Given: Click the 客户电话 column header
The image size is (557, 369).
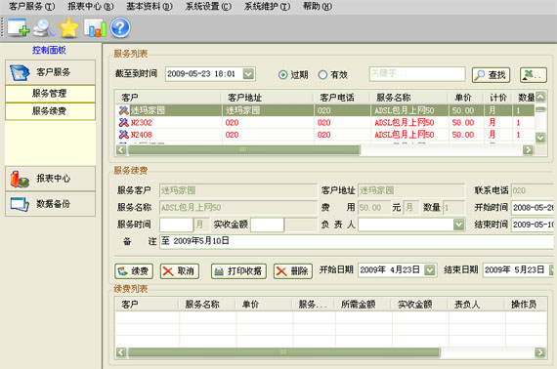Looking at the screenshot, I should tap(342, 98).
